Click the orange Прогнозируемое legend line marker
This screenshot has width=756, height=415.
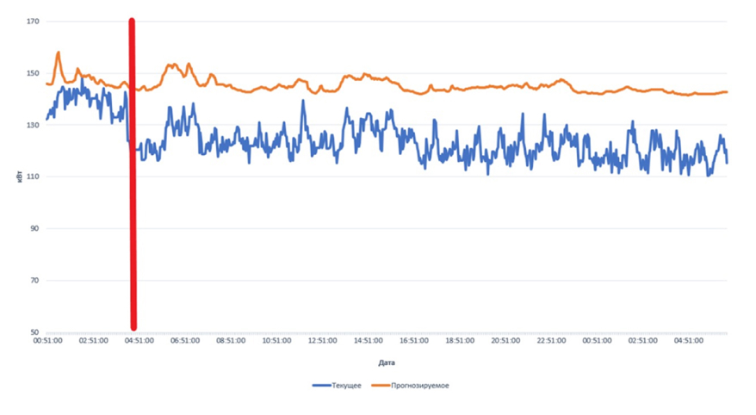(x=383, y=386)
